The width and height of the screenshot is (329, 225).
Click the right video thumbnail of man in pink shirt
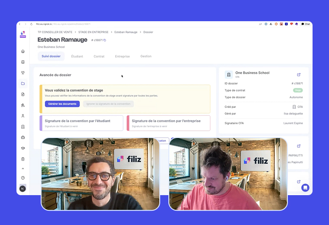click(228, 174)
